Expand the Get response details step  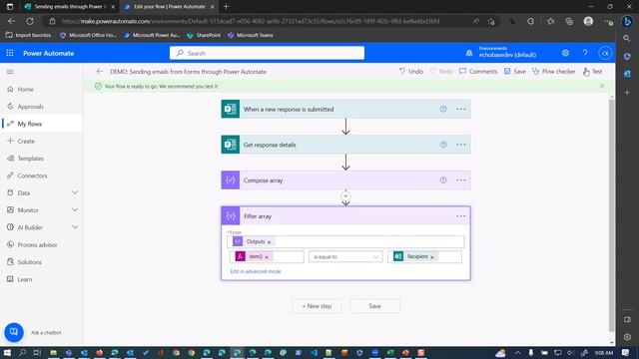pyautogui.click(x=345, y=145)
